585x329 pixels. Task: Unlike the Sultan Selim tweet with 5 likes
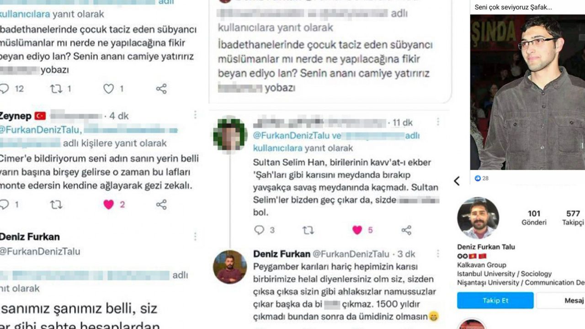(x=357, y=230)
